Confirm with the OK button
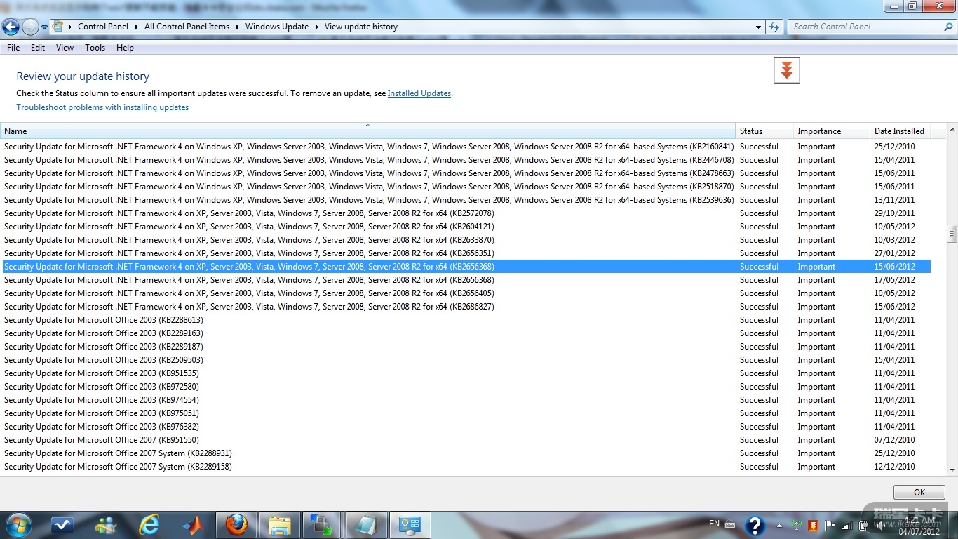The image size is (958, 539). point(919,493)
